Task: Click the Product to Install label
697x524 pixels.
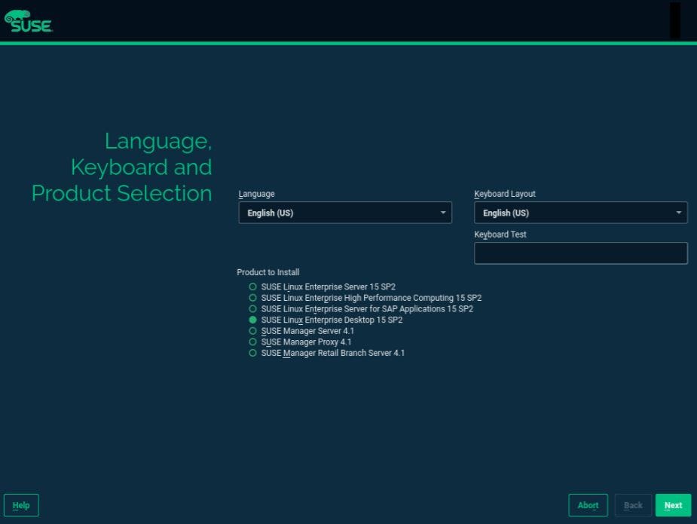Action: (267, 272)
